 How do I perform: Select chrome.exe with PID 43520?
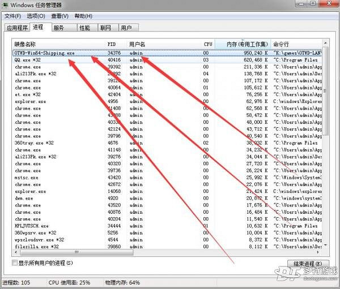point(167,205)
